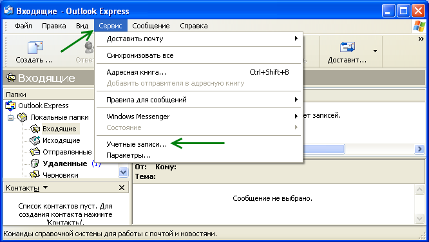Viewport: 429px width, 242px height.
Task: Open the Вид menu
Action: [x=82, y=26]
